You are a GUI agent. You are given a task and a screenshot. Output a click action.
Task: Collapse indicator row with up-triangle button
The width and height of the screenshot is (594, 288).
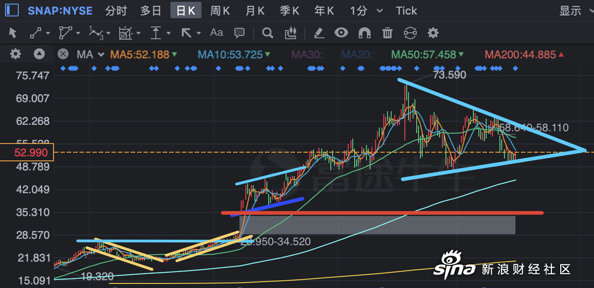pyautogui.click(x=39, y=54)
